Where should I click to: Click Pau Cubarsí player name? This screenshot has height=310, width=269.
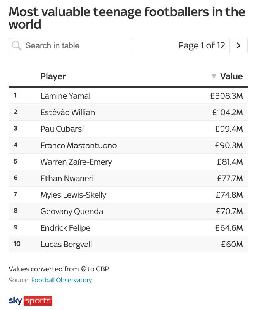click(63, 129)
